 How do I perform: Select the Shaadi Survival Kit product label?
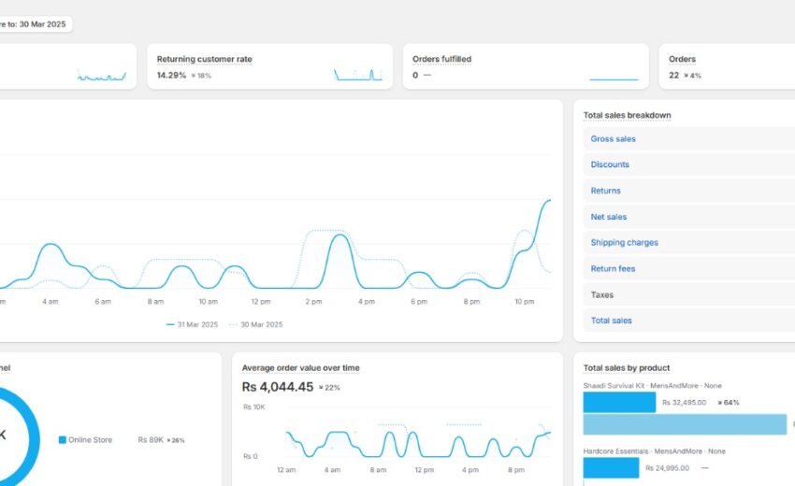652,386
